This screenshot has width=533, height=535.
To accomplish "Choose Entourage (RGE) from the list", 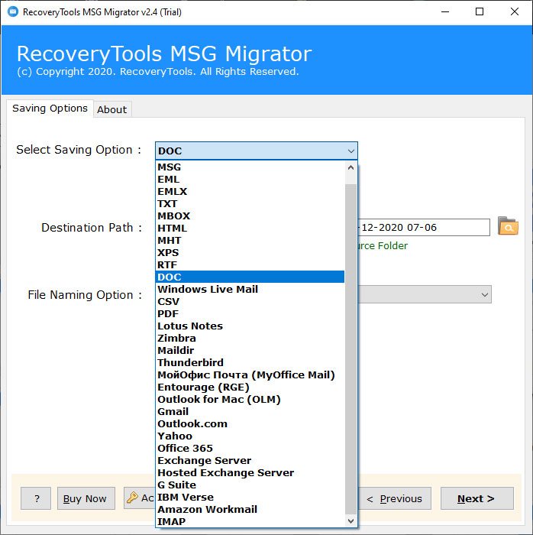I will 250,387.
